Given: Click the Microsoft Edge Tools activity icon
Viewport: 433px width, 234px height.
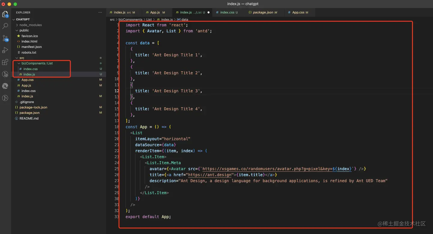Looking at the screenshot, I should (5, 86).
